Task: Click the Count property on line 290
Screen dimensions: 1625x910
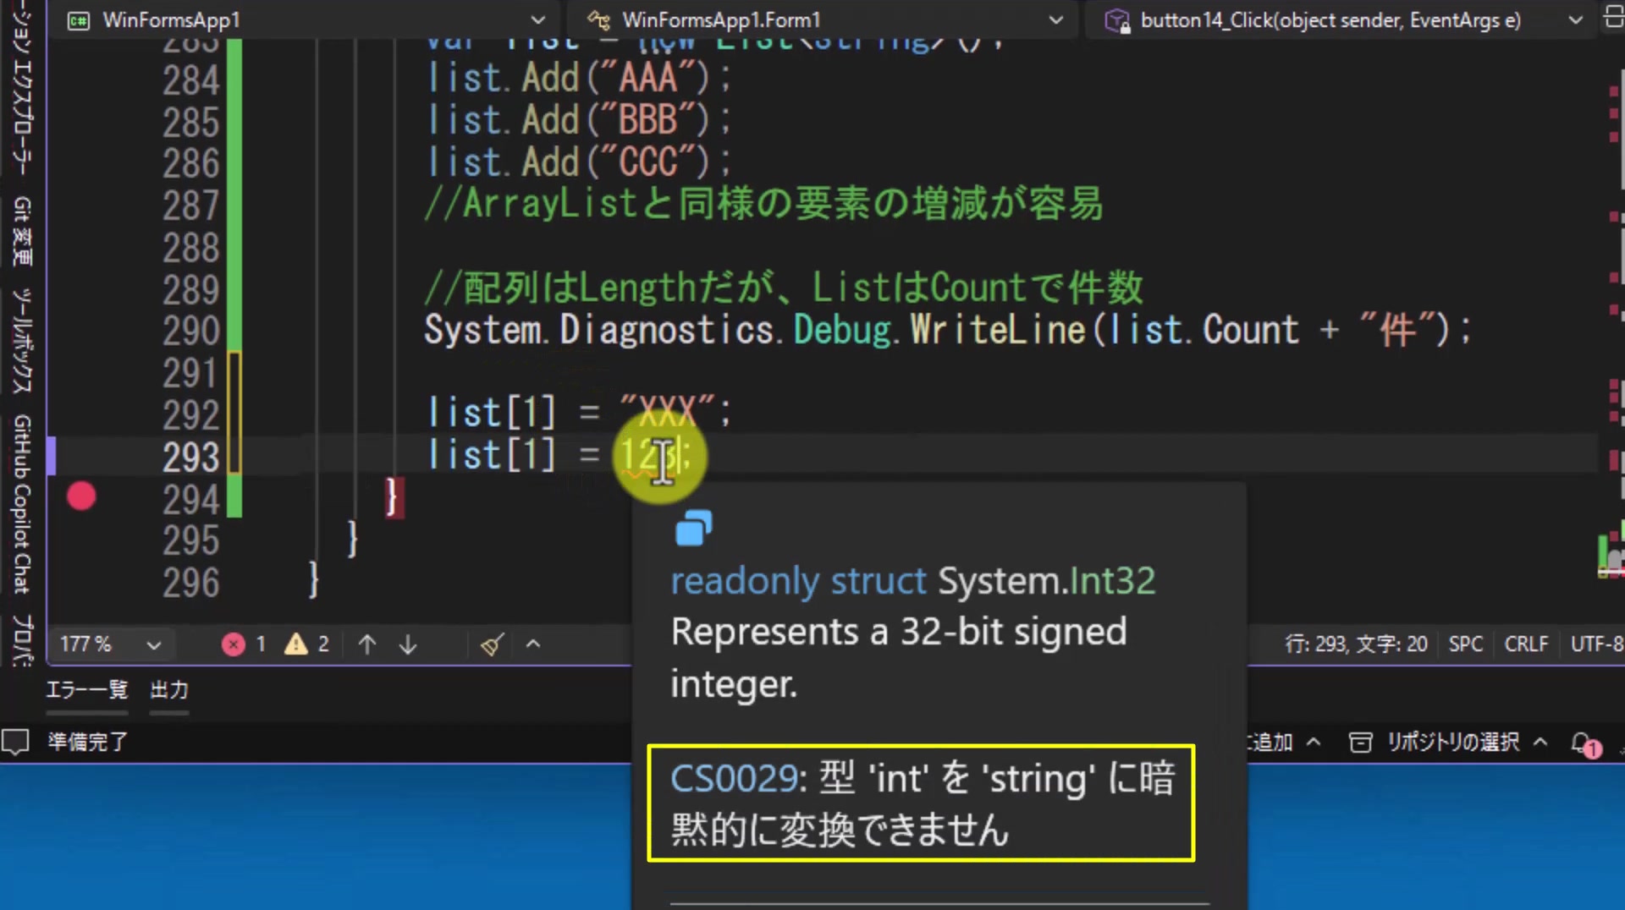Action: (1251, 330)
